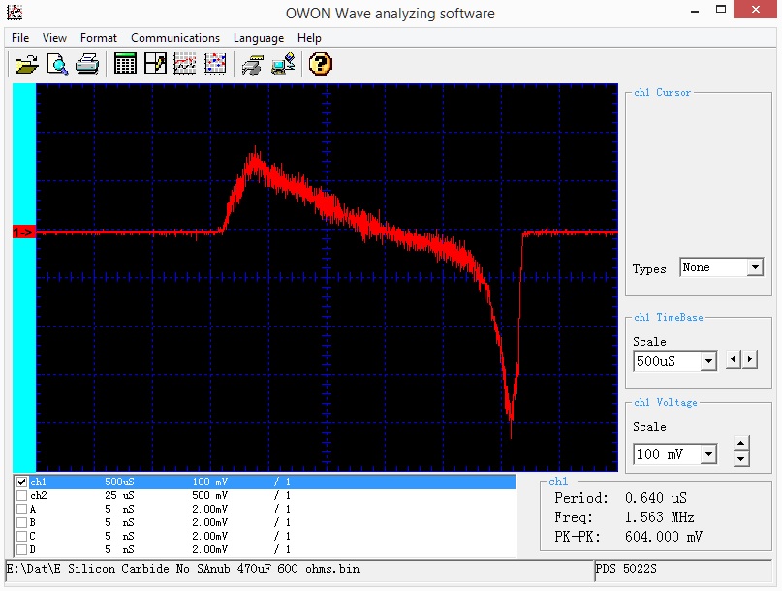Enable the C channel checkbox
The image size is (782, 591).
(x=21, y=536)
